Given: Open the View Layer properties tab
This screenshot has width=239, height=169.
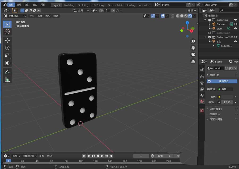Looking at the screenshot, I should (x=202, y=89).
